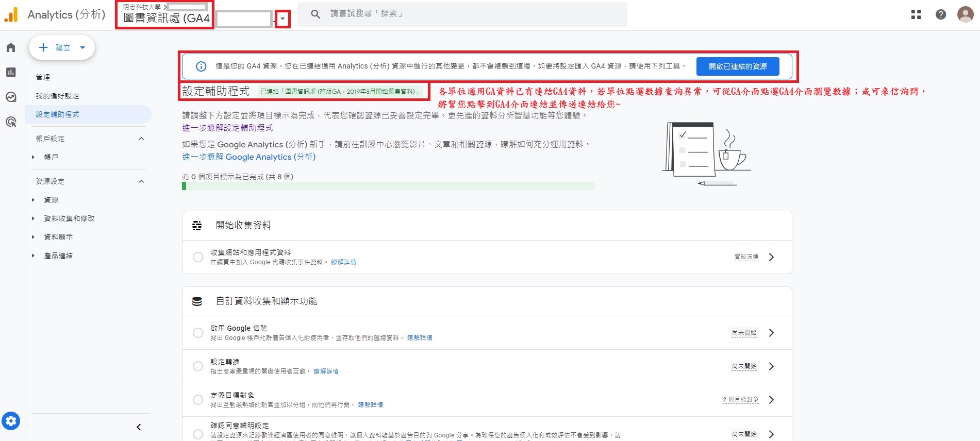Click the setup completion progress bar
The height and width of the screenshot is (441, 980).
point(388,186)
